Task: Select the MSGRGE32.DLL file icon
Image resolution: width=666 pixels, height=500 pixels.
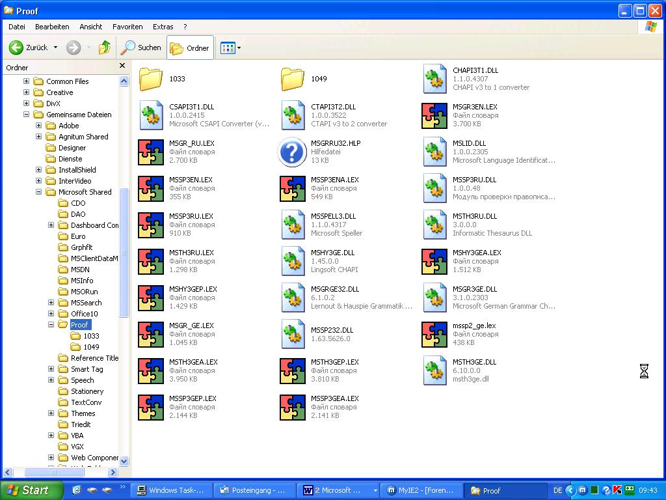Action: [292, 298]
